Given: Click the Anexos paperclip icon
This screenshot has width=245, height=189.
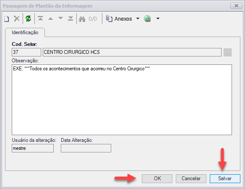Looking at the screenshot, I should 109,19.
